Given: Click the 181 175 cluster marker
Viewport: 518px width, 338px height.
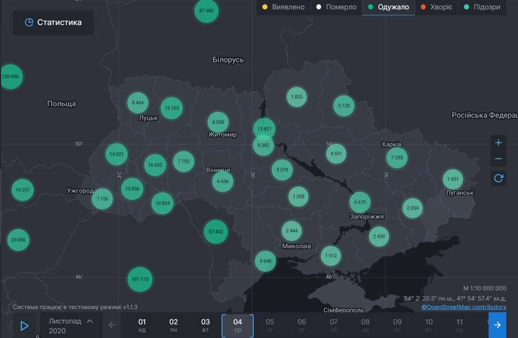Looking at the screenshot, I should click(x=139, y=279).
